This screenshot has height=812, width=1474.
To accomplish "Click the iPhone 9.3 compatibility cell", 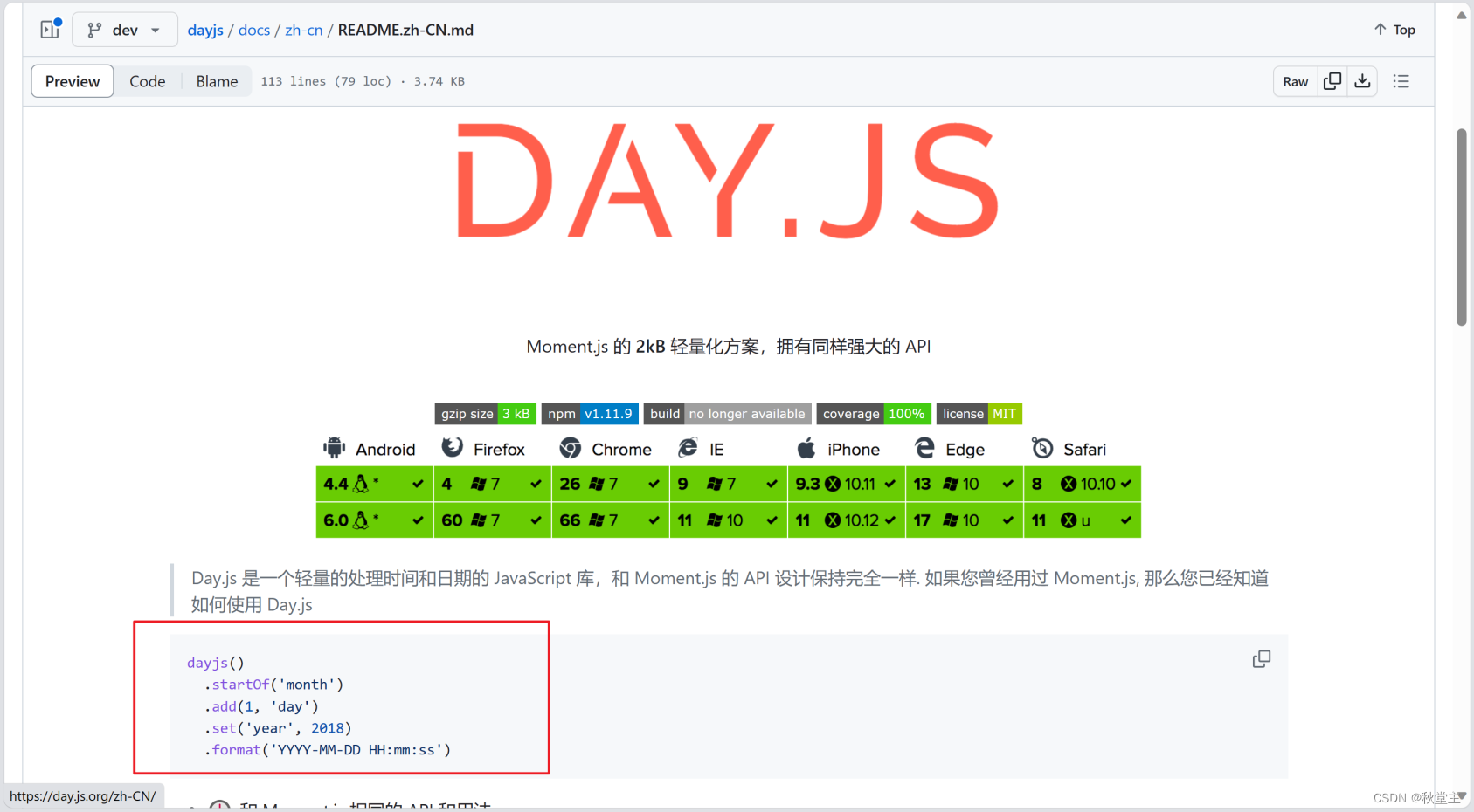I will coord(846,484).
